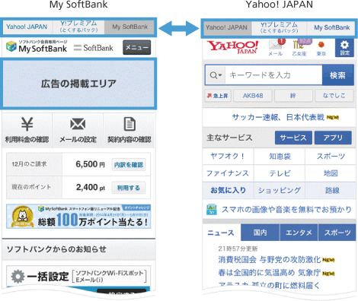Click the 2,400 pt points value
358x301 pixels.
[x=91, y=188]
